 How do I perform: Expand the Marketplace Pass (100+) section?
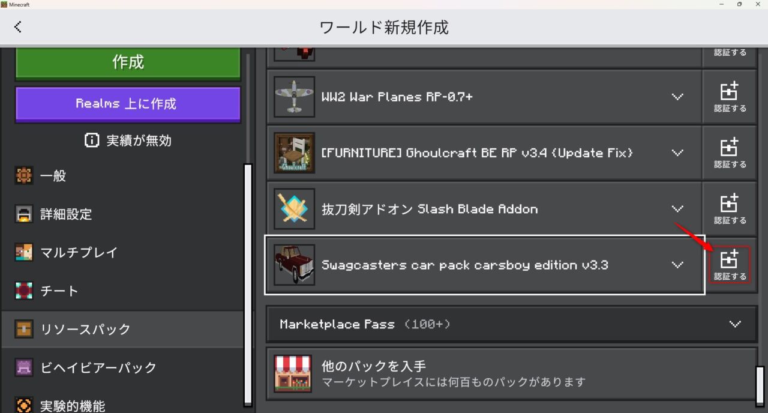click(x=735, y=324)
